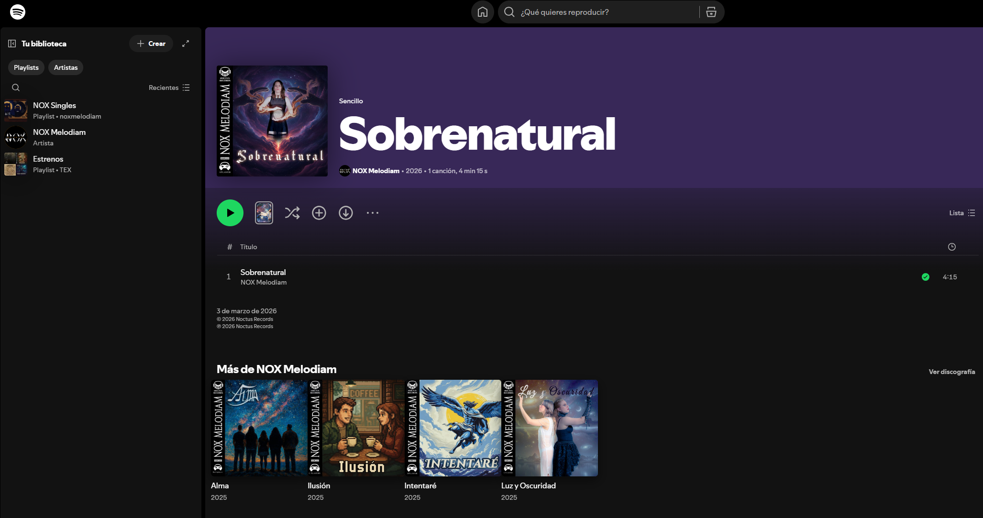Image resolution: width=983 pixels, height=518 pixels.
Task: Click the duration clock column header
Action: pos(952,247)
